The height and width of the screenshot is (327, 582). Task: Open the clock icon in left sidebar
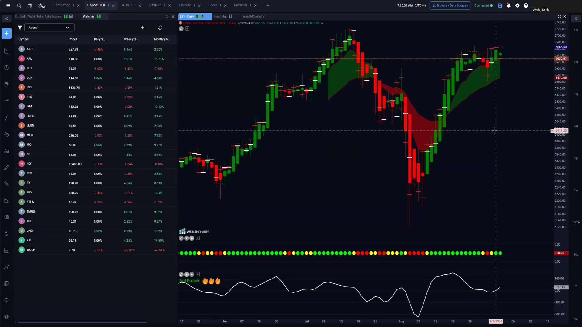pyautogui.click(x=6, y=68)
